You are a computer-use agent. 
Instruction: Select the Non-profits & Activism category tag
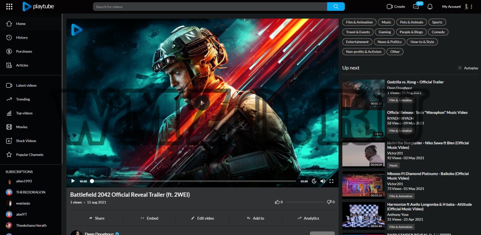coord(364,51)
